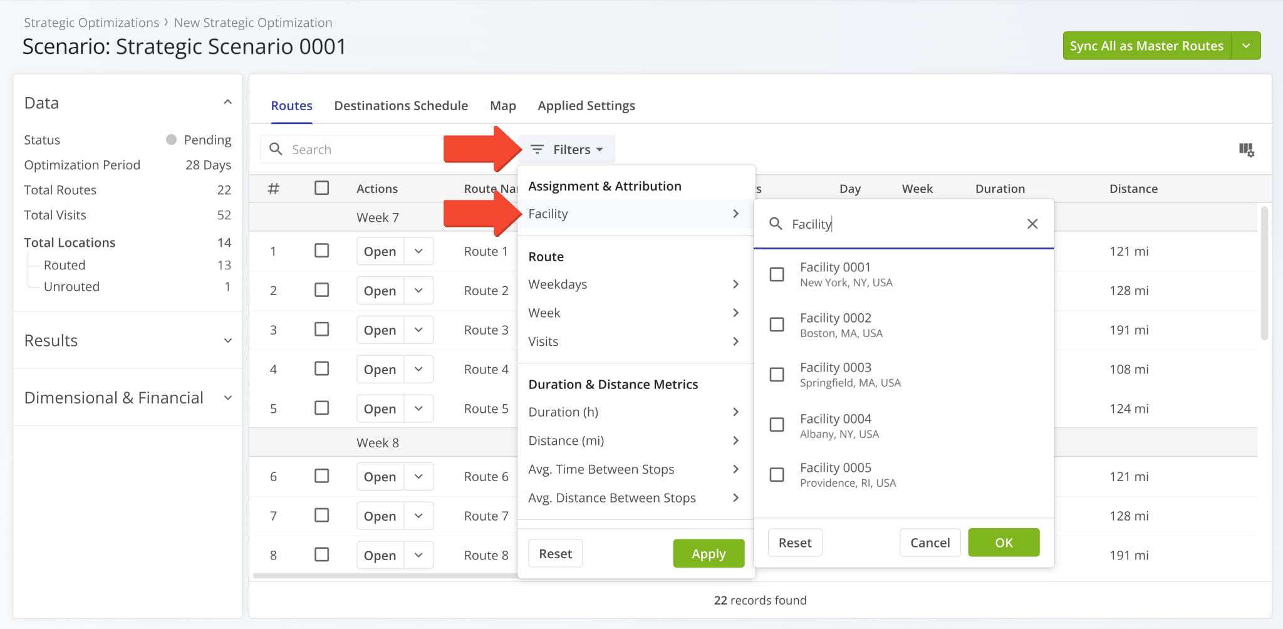The width and height of the screenshot is (1283, 629).
Task: Switch to the Map tab
Action: [x=502, y=105]
